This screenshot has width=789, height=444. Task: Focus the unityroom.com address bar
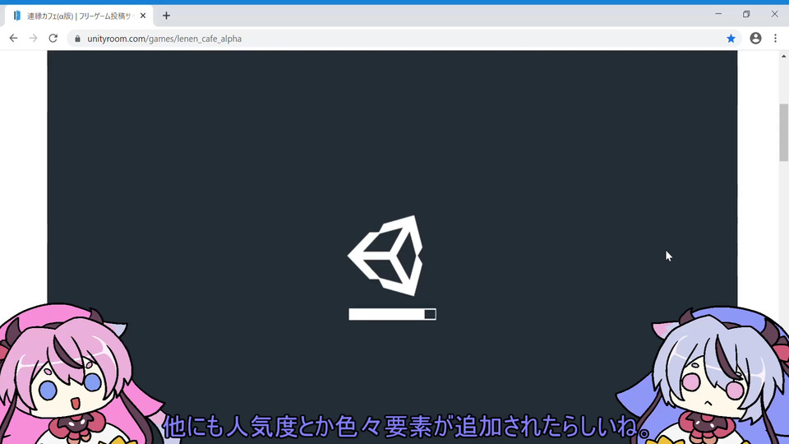(403, 39)
